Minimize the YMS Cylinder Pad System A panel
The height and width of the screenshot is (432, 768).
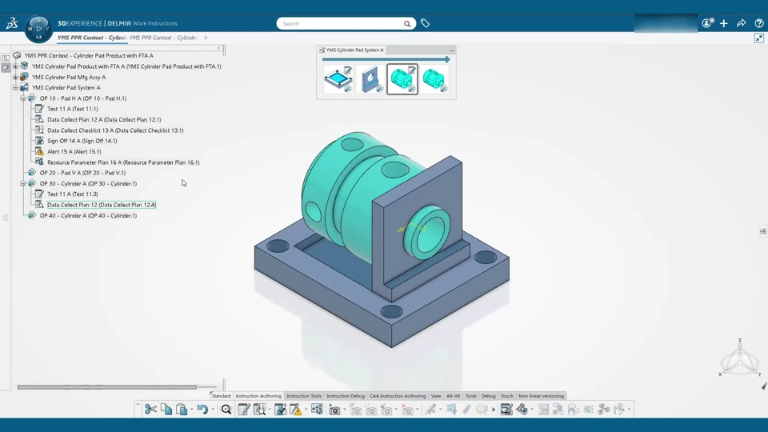click(451, 50)
